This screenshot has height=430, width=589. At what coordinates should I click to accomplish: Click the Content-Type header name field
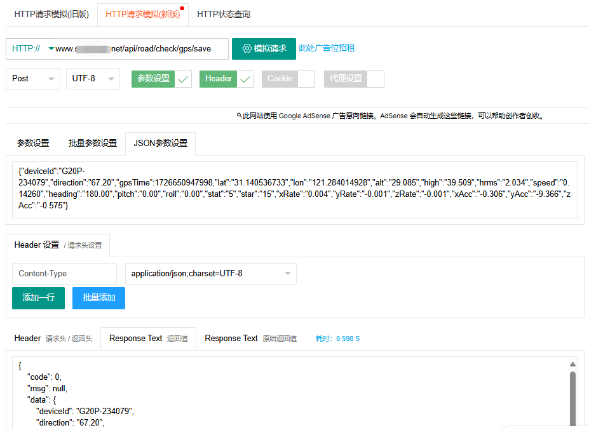(x=64, y=274)
